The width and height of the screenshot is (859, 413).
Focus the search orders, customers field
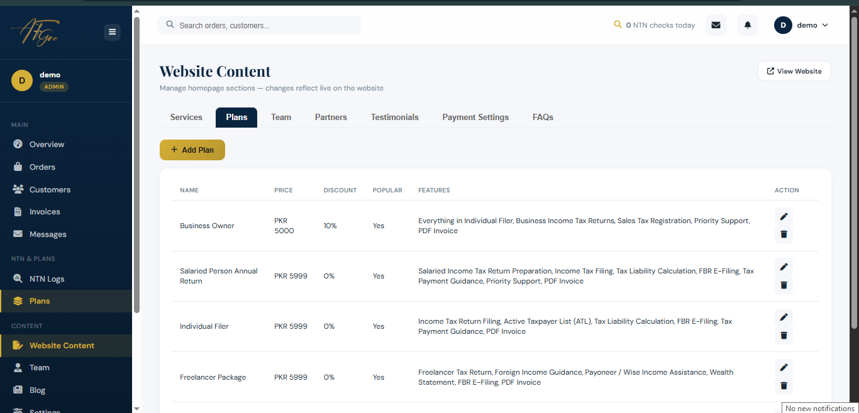coord(259,25)
